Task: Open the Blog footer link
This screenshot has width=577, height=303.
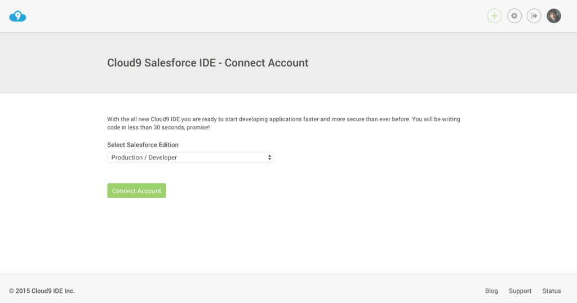Action: (491, 291)
